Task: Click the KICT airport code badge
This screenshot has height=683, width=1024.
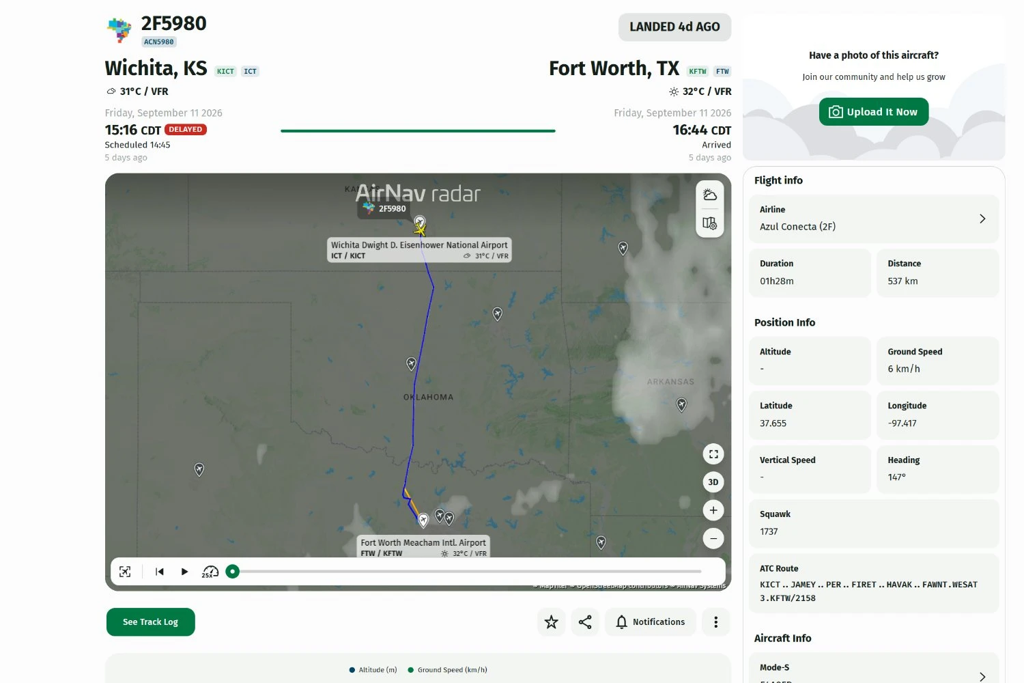Action: coord(225,71)
